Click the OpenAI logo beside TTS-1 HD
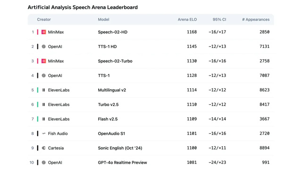302x169 pixels. (x=44, y=46)
